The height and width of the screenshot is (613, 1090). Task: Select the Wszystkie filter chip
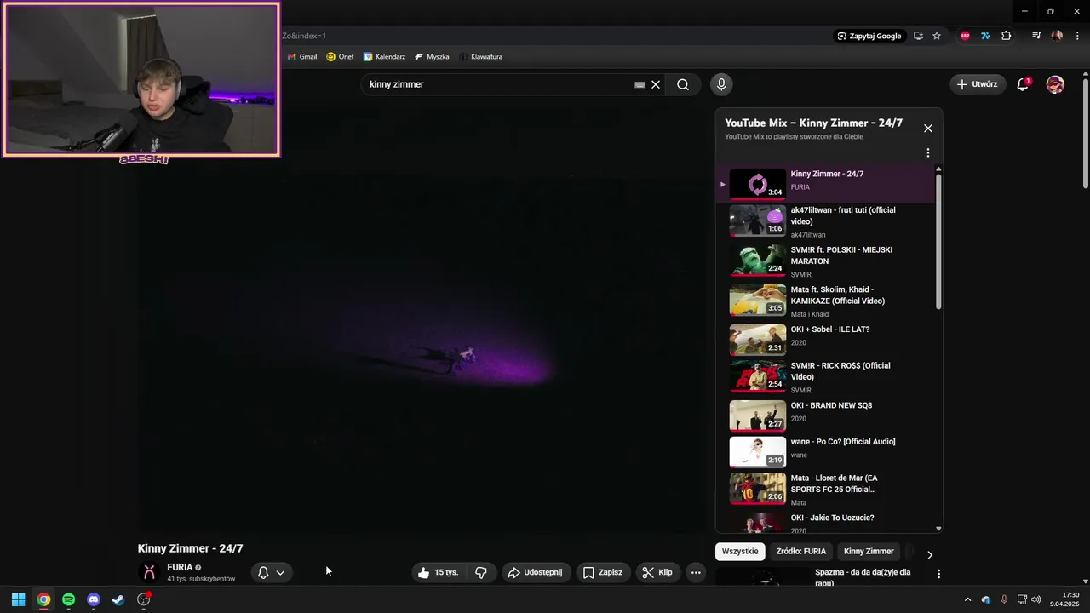[740, 552]
